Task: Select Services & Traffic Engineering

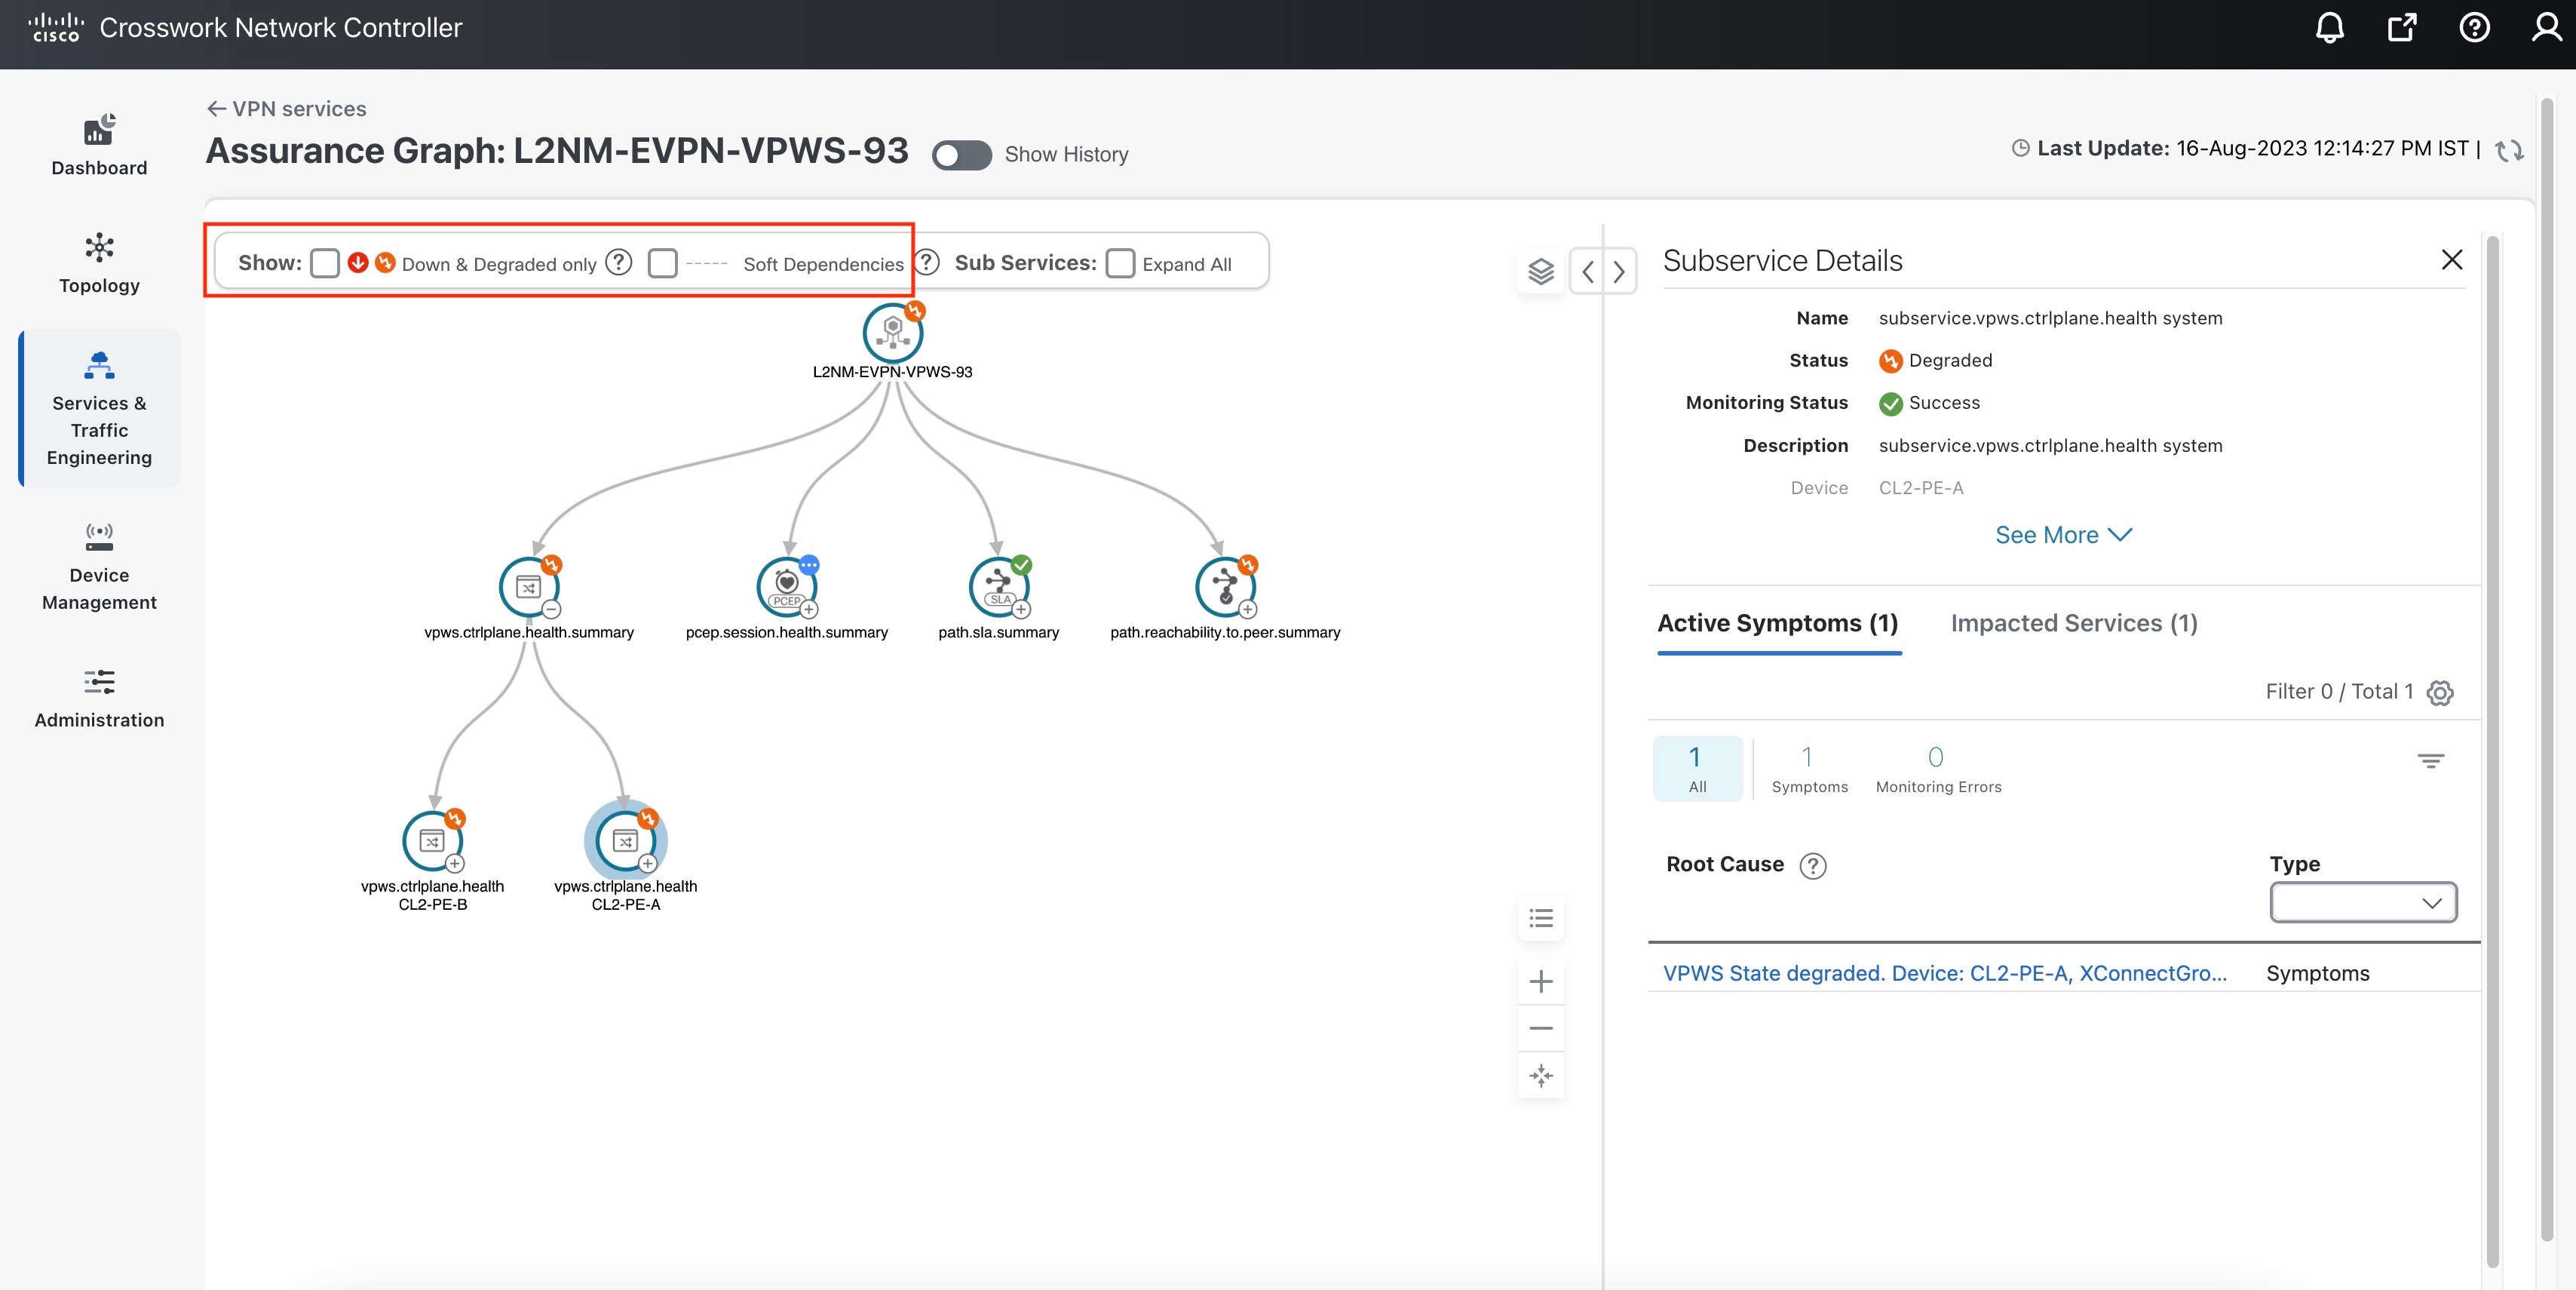Action: point(98,410)
